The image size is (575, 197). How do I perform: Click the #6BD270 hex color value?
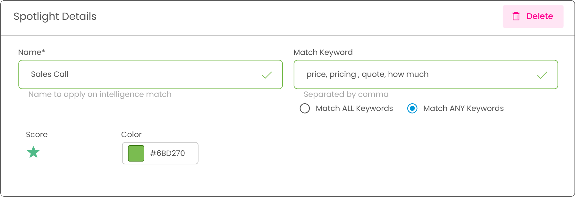point(167,153)
